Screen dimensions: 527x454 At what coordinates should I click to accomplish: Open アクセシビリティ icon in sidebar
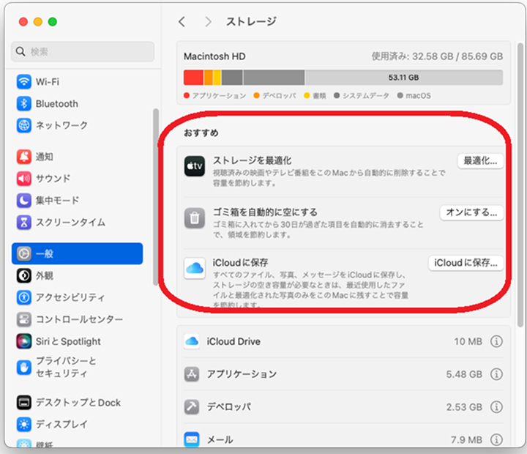[x=24, y=297]
